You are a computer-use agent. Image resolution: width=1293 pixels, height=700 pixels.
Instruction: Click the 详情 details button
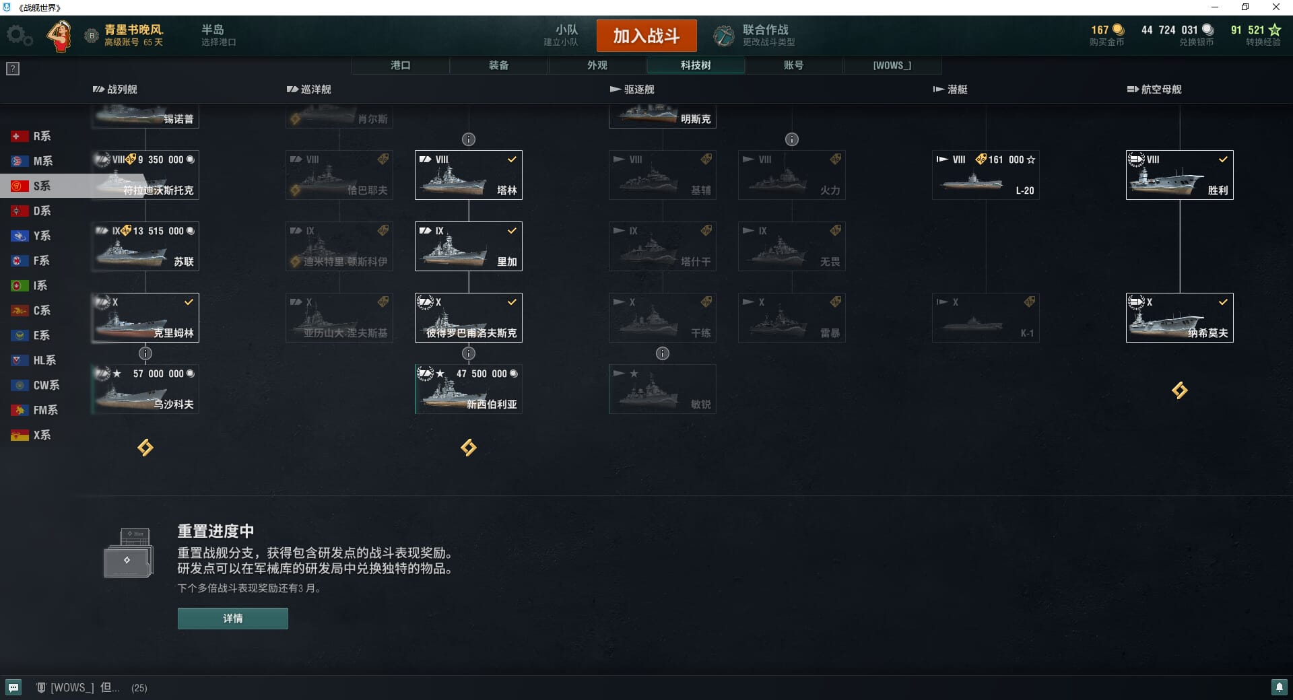(233, 619)
